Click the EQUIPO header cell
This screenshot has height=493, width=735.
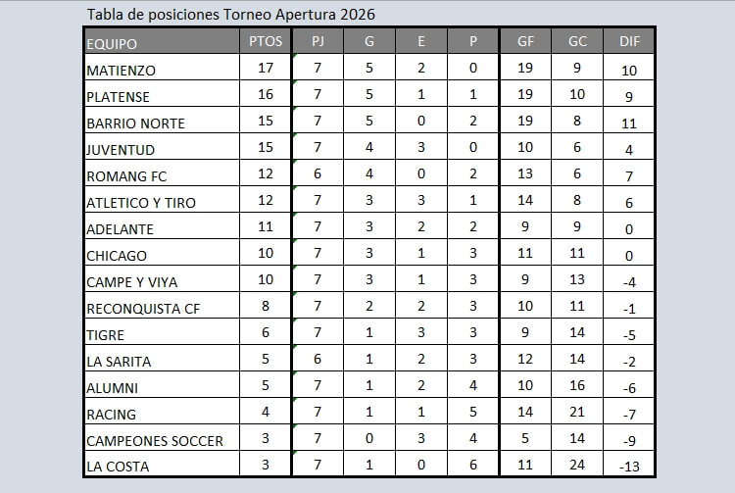[x=112, y=44]
